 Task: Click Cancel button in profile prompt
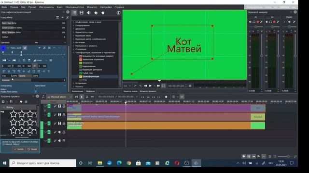(32, 149)
